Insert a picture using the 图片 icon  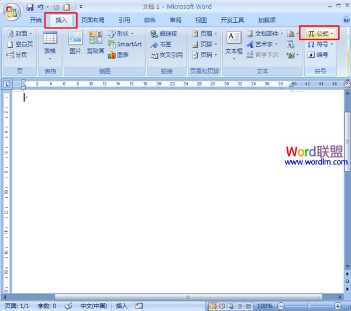(75, 43)
